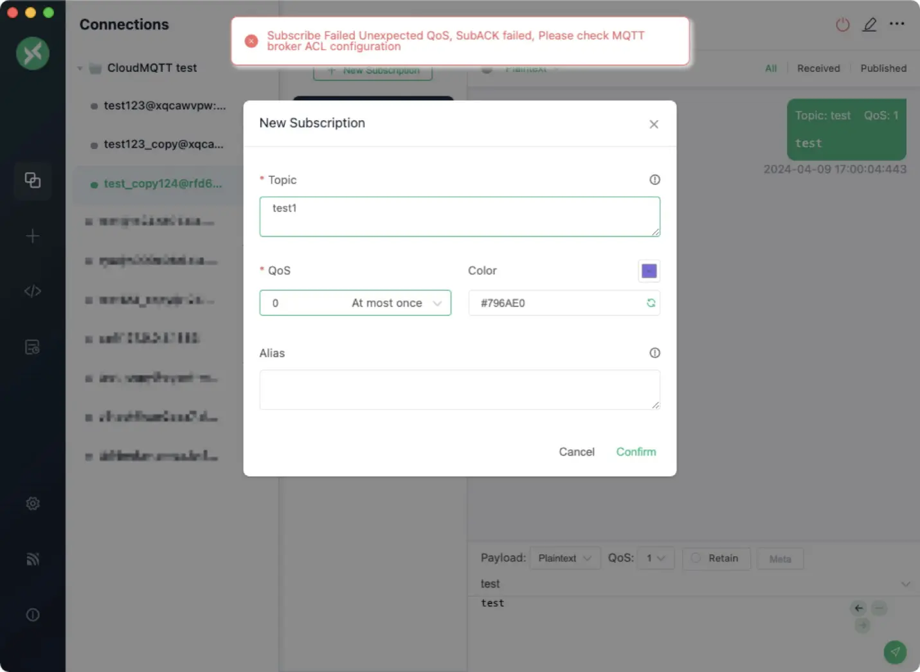Open the purple color swatch picker

click(649, 271)
